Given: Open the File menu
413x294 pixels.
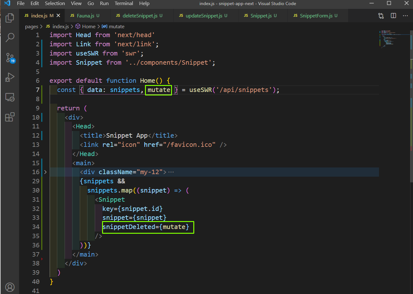Looking at the screenshot, I should 21,3.
